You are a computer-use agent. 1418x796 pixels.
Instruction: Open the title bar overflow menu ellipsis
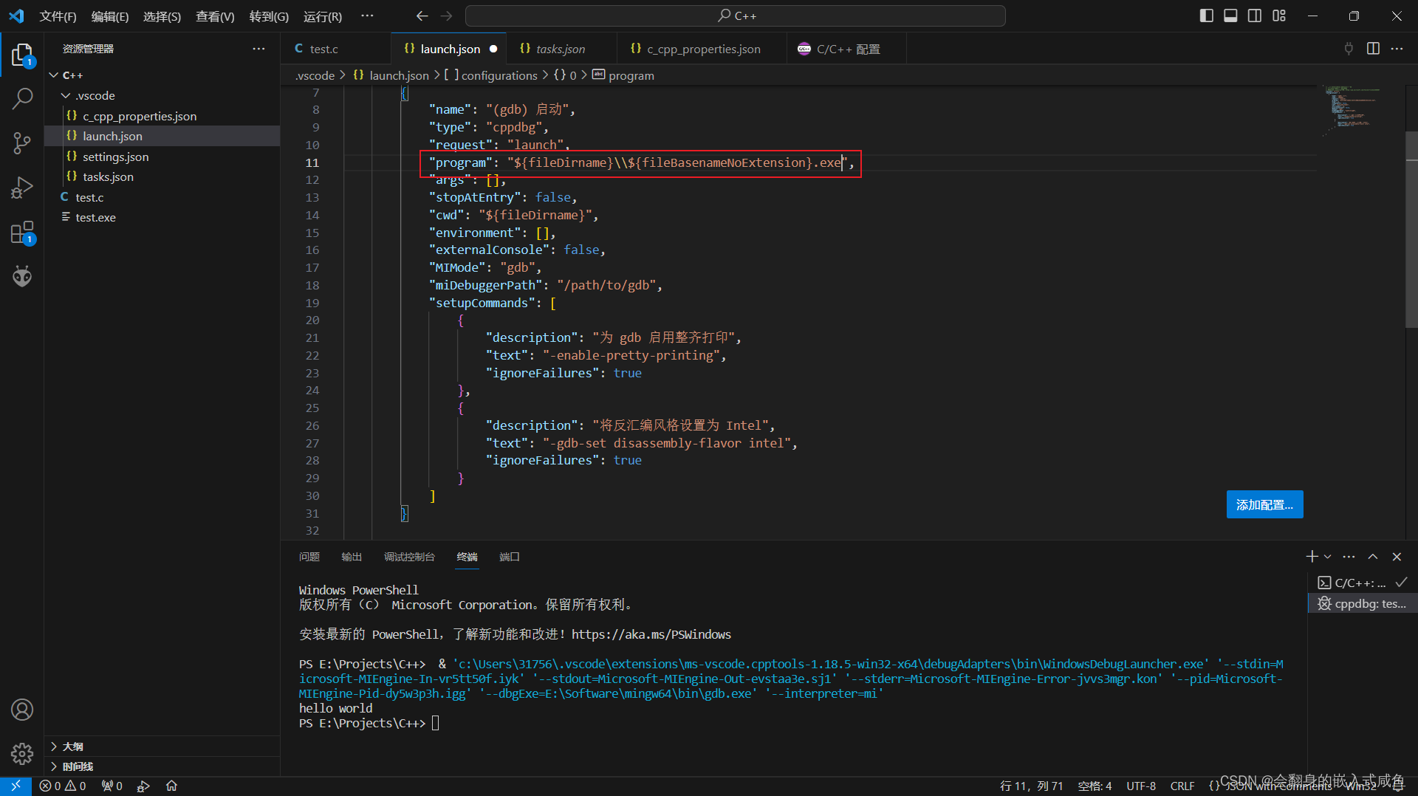pyautogui.click(x=367, y=16)
